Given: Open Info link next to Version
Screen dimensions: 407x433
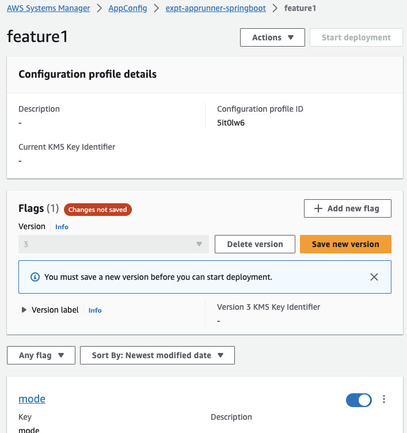Looking at the screenshot, I should (62, 227).
